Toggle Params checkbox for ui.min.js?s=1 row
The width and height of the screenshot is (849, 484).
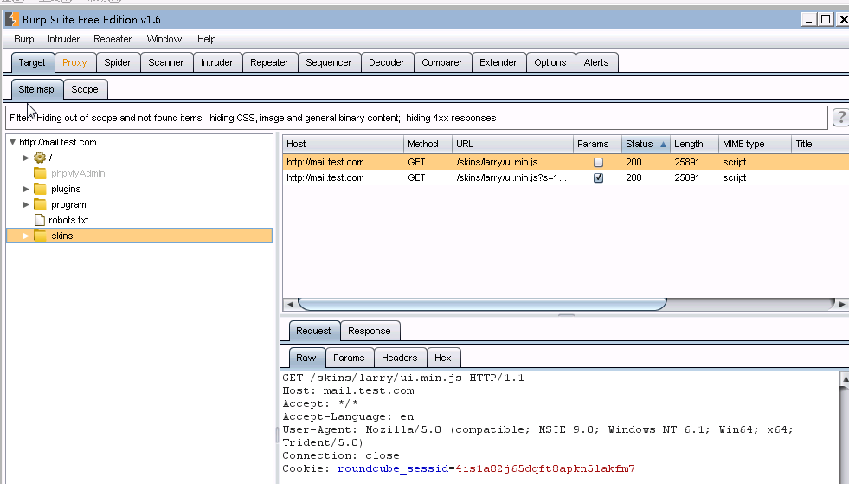(x=598, y=177)
